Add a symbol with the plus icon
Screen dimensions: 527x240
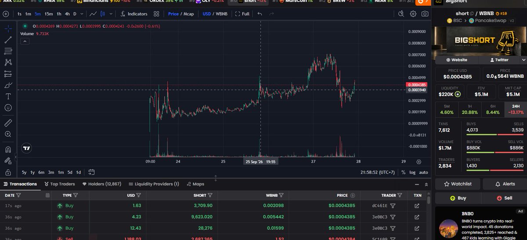[x=6, y=14]
